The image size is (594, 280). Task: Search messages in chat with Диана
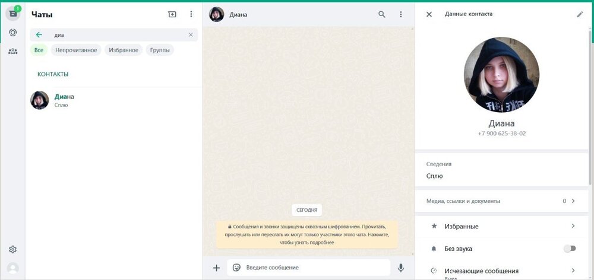382,14
